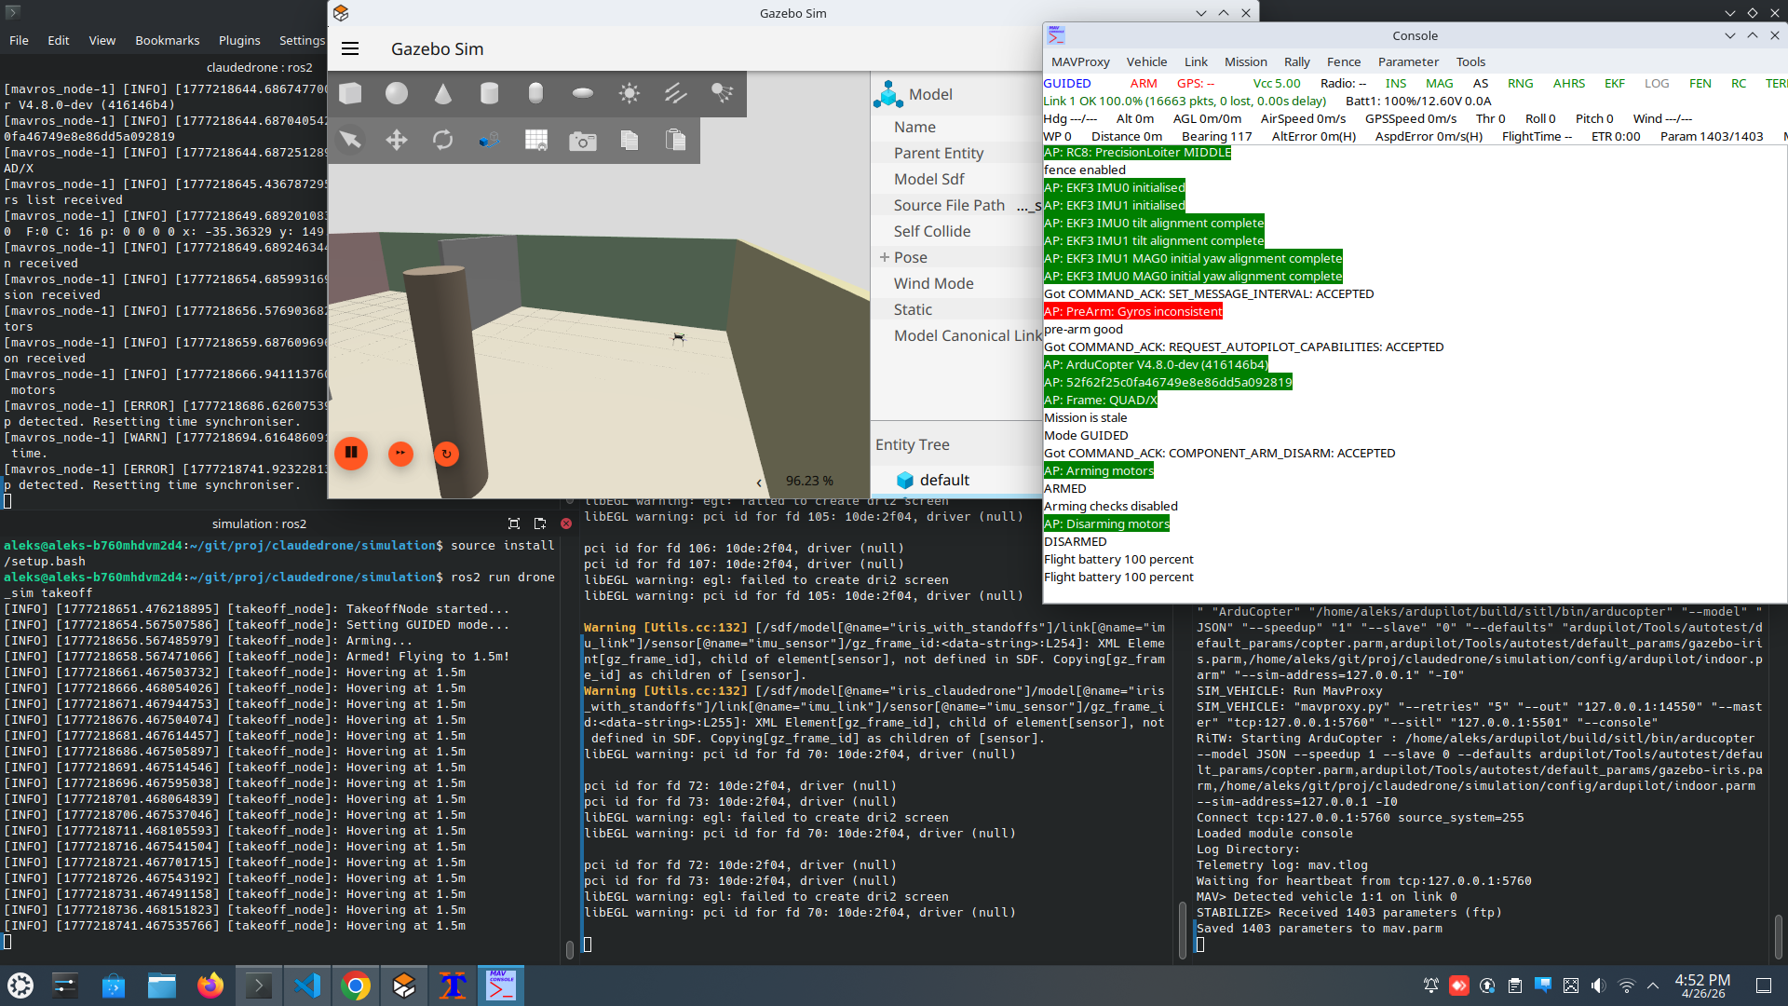
Task: Add a point light in Gazebo
Action: (x=630, y=93)
